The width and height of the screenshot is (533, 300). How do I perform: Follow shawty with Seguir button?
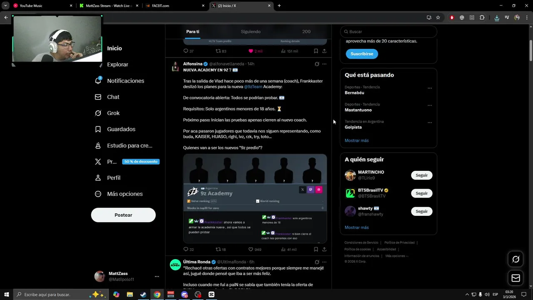tap(421, 211)
